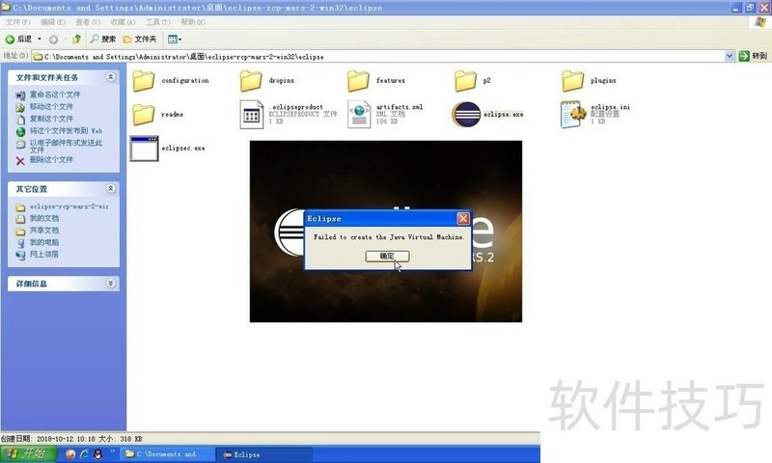Collapse the 其它位置 panel
772x463 pixels.
coord(111,188)
